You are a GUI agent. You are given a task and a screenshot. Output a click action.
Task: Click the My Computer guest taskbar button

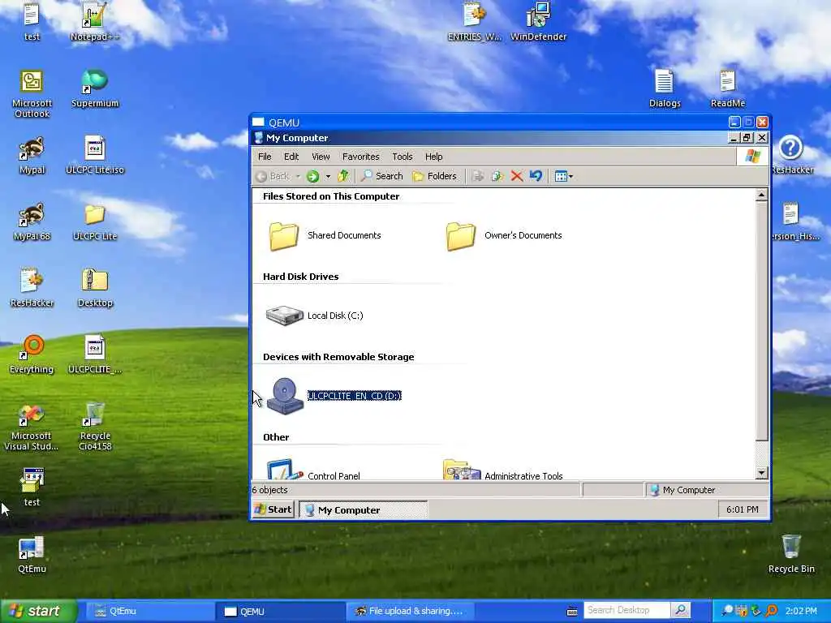(364, 510)
